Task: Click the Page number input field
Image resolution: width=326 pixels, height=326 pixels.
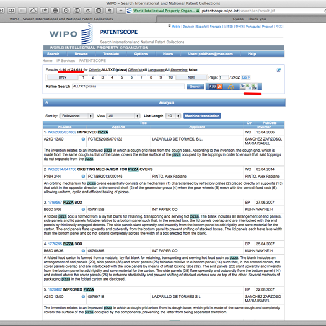Action: 224,77
